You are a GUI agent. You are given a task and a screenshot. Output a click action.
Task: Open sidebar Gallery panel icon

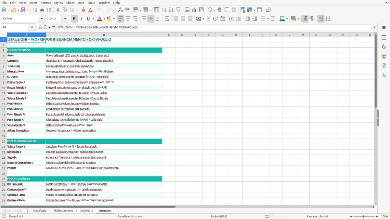pos(384,56)
